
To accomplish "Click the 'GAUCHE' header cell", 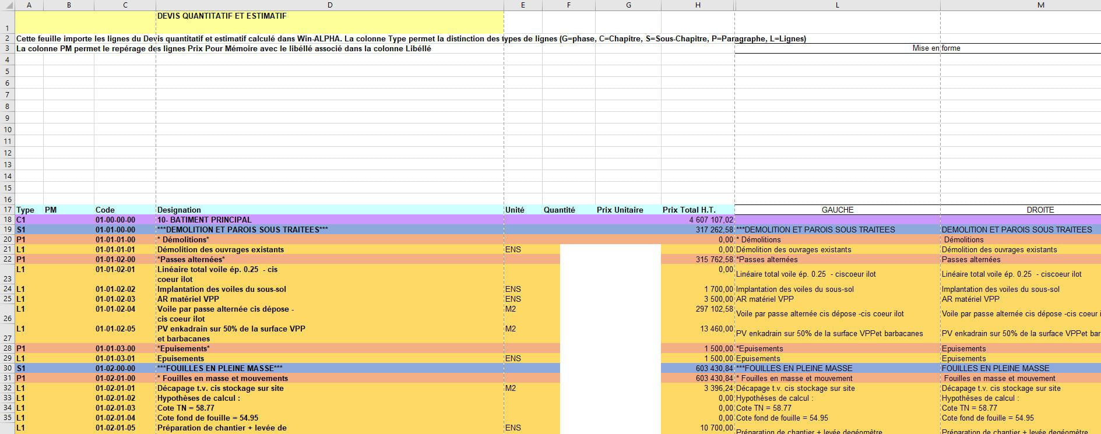I will coord(837,210).
